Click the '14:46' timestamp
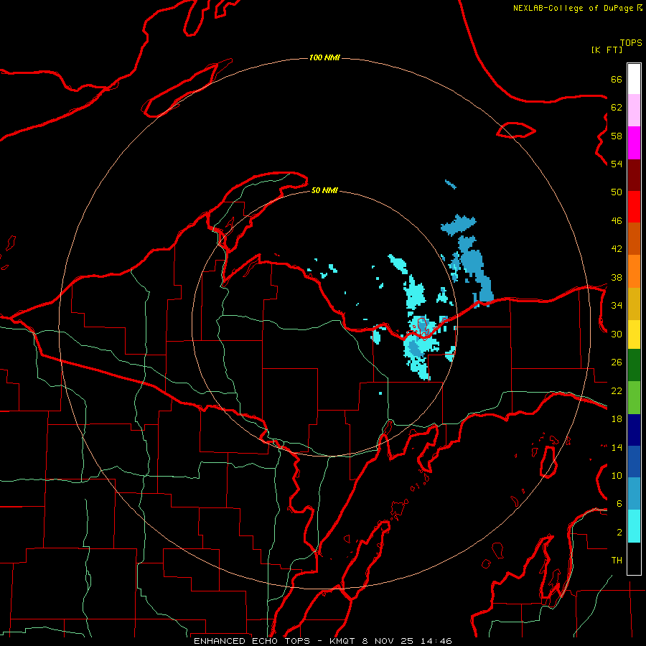The height and width of the screenshot is (646, 646). pos(436,641)
